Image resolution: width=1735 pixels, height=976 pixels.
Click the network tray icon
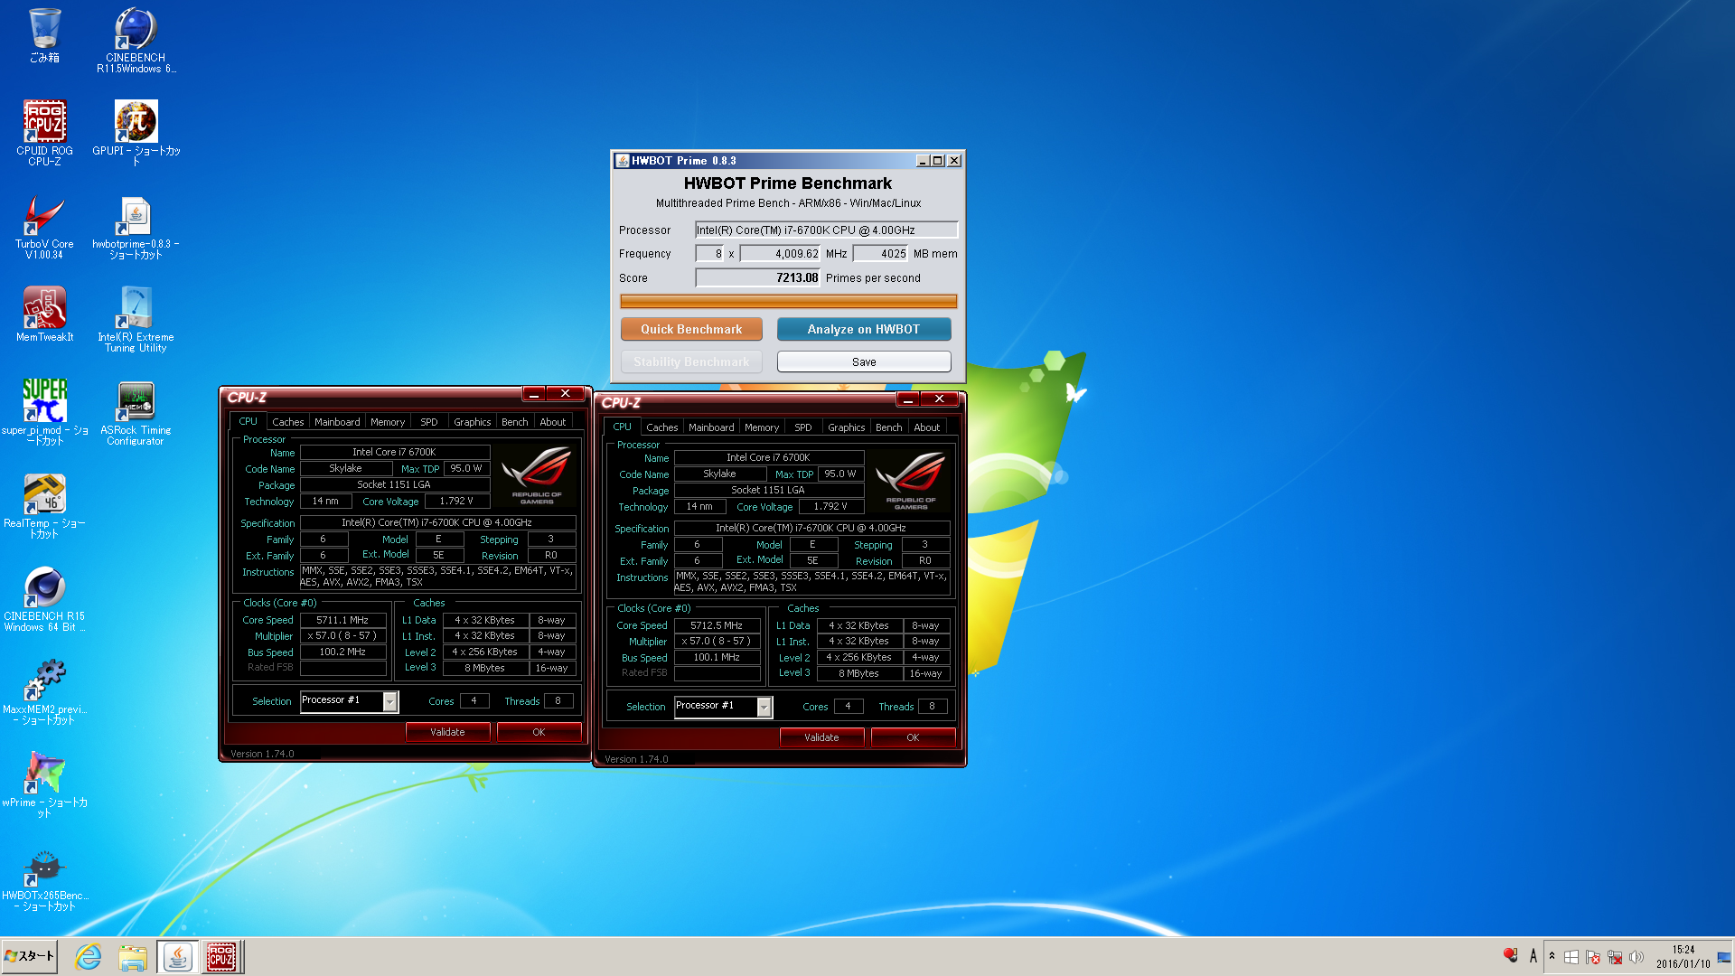click(1615, 957)
